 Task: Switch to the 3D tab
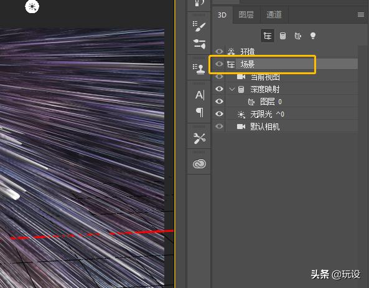222,15
